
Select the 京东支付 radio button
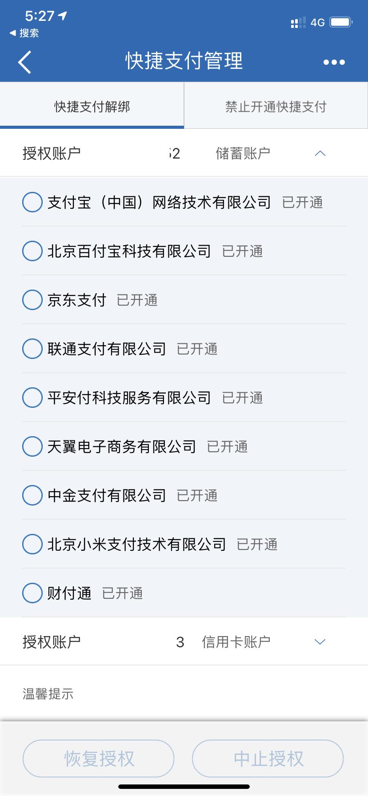coord(32,300)
